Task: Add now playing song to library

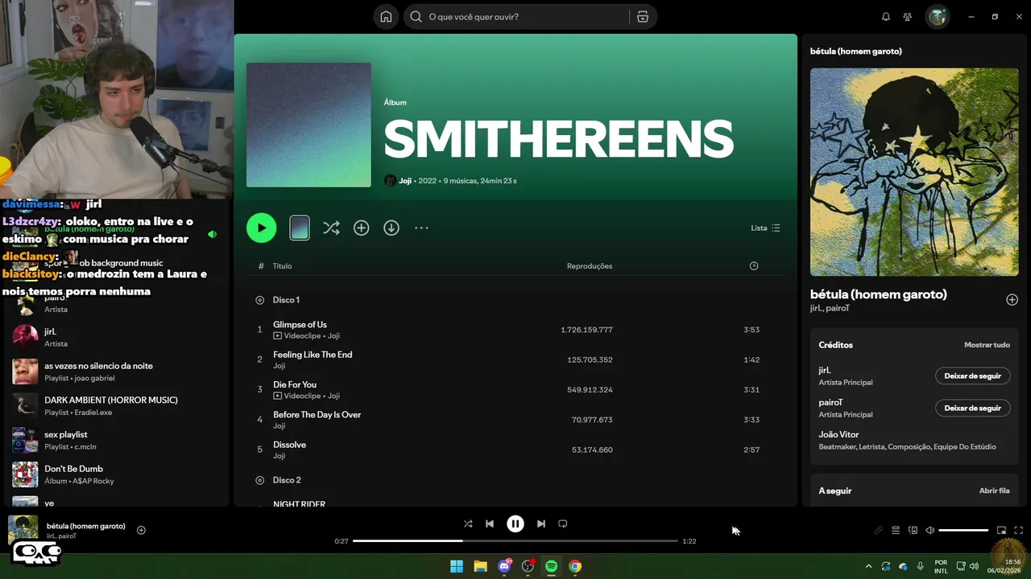Action: click(141, 530)
